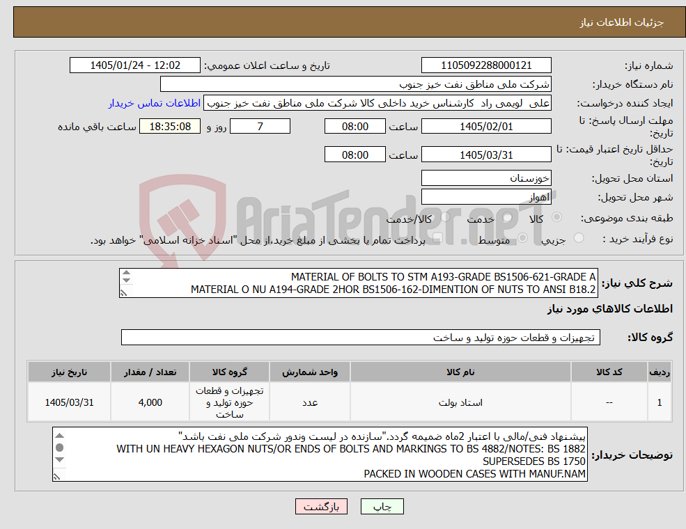The width and height of the screenshot is (686, 529).
Task: Select the کالا/خدمت radio button
Action: [445, 217]
